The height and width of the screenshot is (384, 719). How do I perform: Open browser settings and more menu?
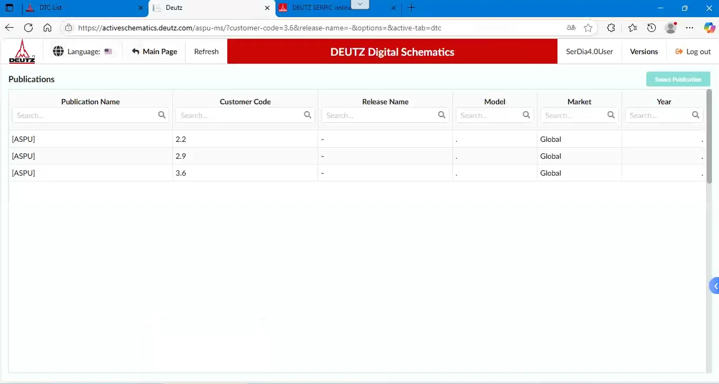690,28
